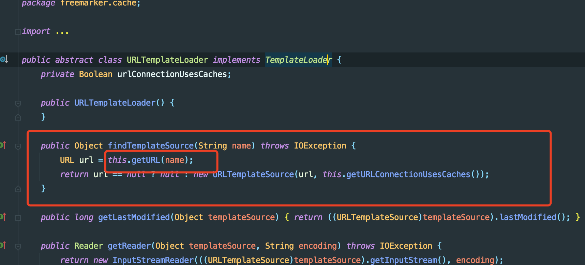585x265 pixels.
Task: Click IOException in findTemplateSource signature
Action: tap(320, 146)
